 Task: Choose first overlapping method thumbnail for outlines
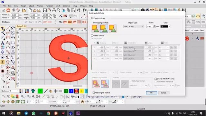[96, 29]
